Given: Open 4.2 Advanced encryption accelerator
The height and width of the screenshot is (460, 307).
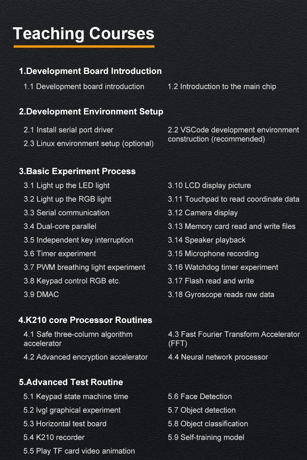Looking at the screenshot, I should coord(86,357).
